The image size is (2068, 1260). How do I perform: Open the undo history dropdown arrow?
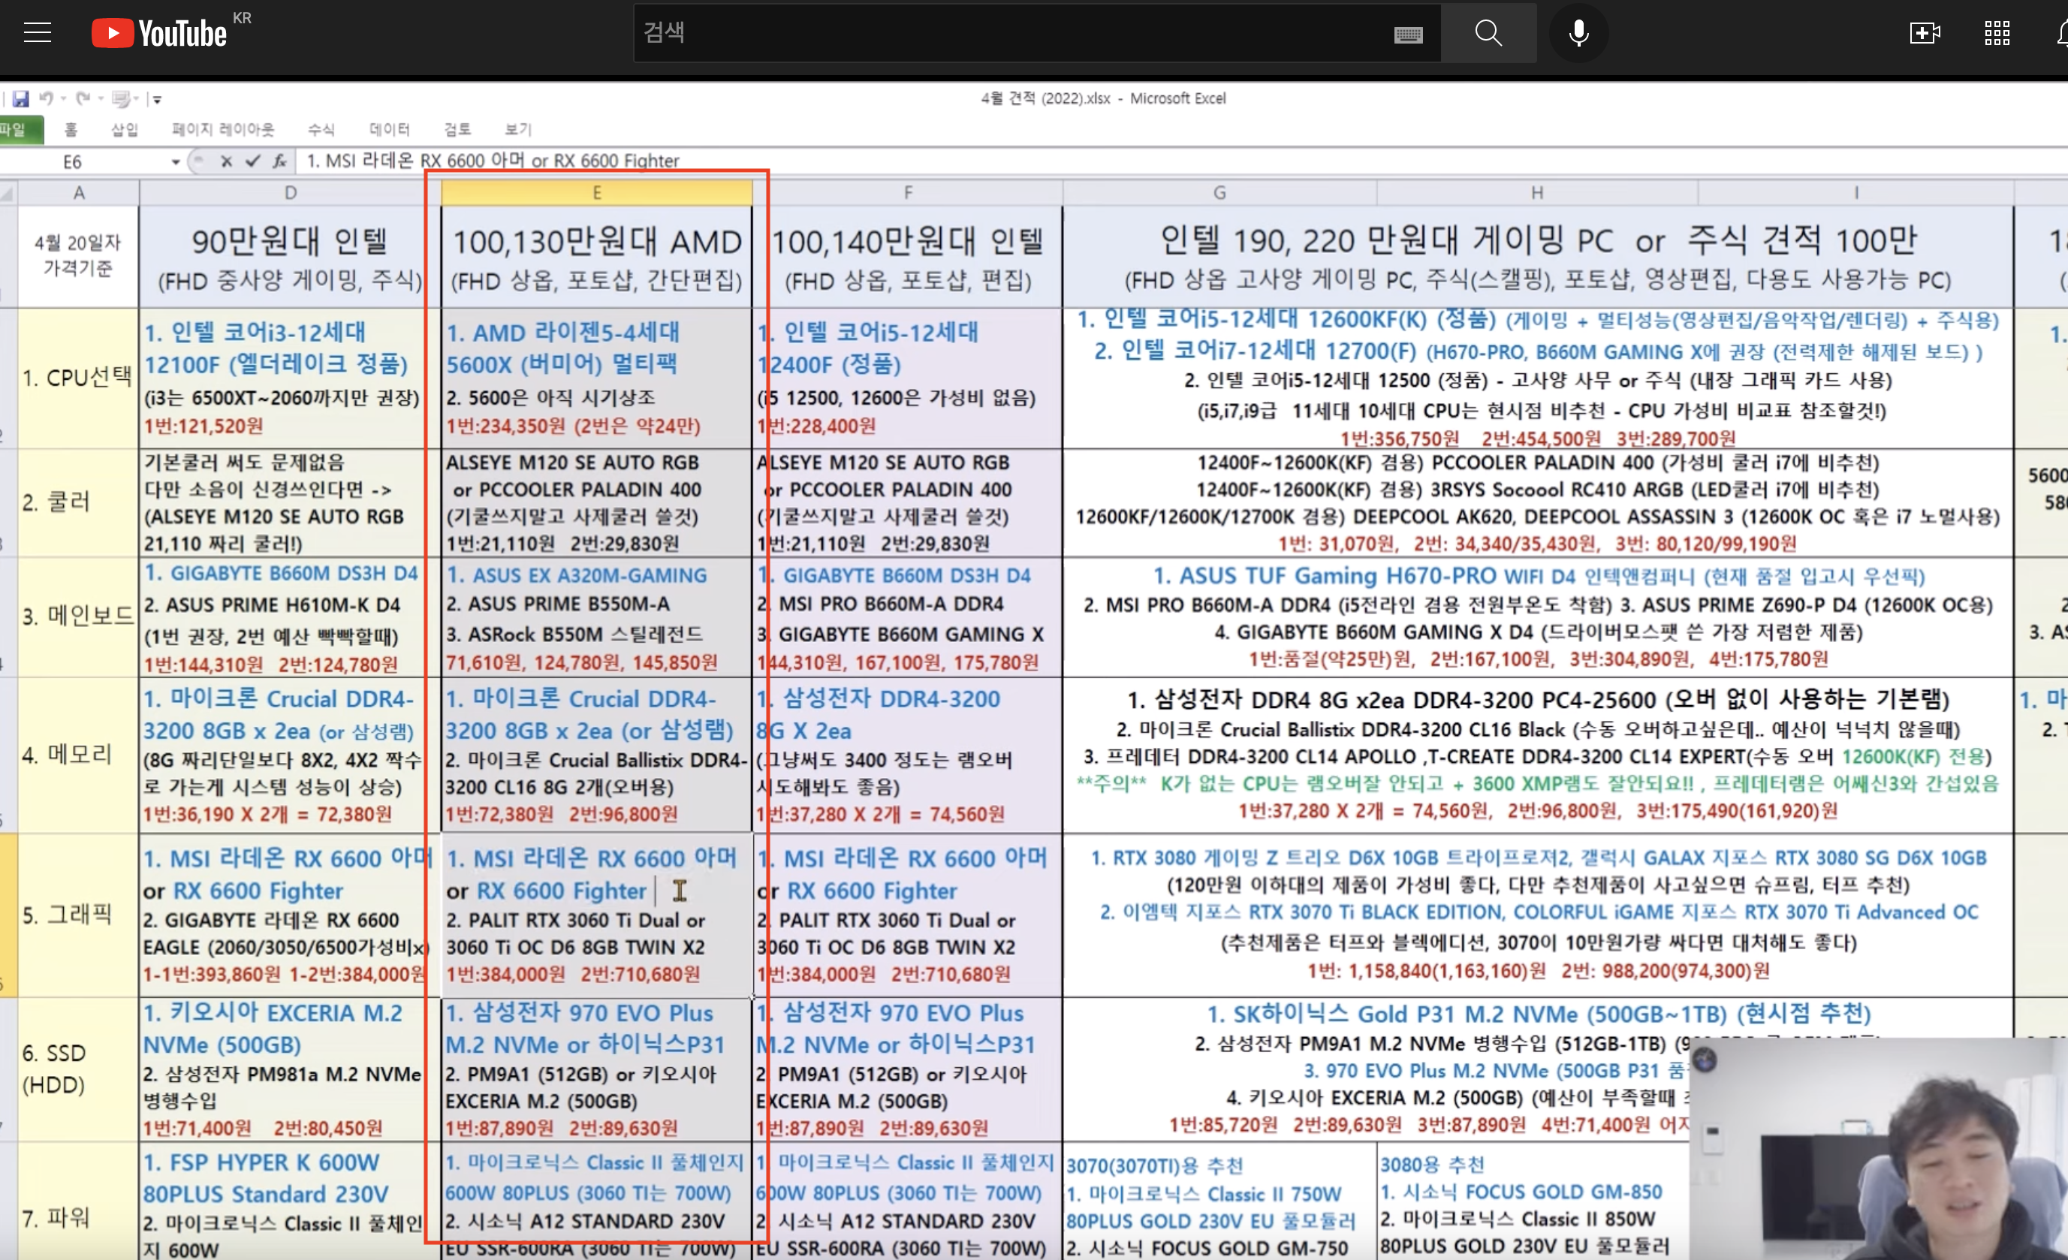coord(63,99)
